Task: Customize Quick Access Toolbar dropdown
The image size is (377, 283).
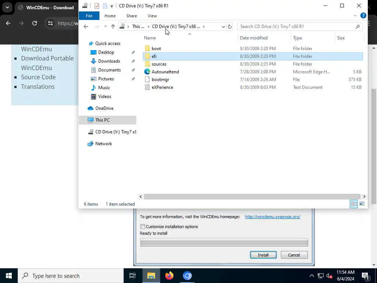Action: pos(112,6)
